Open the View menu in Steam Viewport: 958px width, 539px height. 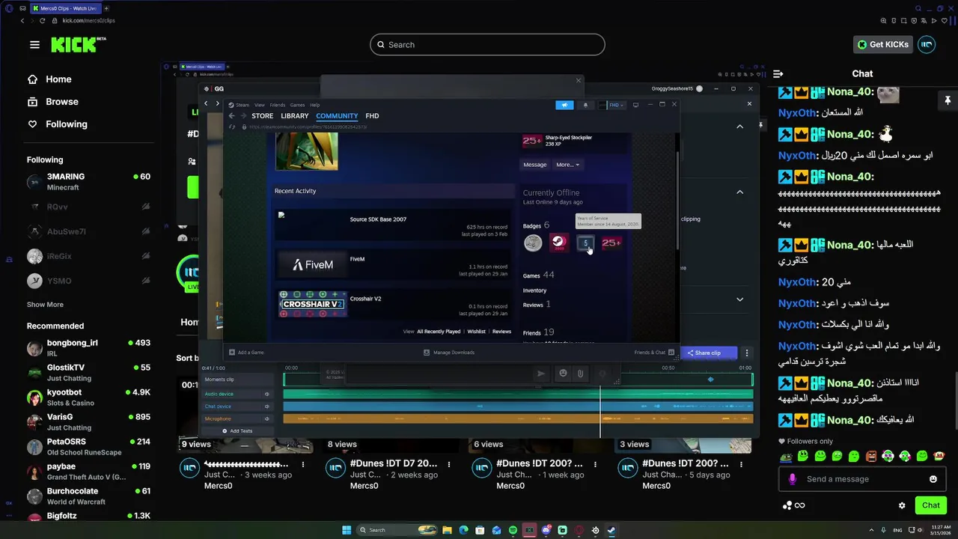point(260,105)
